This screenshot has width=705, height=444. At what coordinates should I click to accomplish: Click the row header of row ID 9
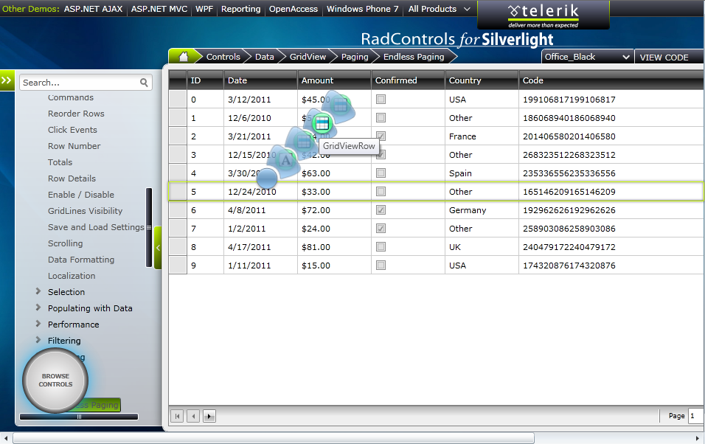pos(178,265)
